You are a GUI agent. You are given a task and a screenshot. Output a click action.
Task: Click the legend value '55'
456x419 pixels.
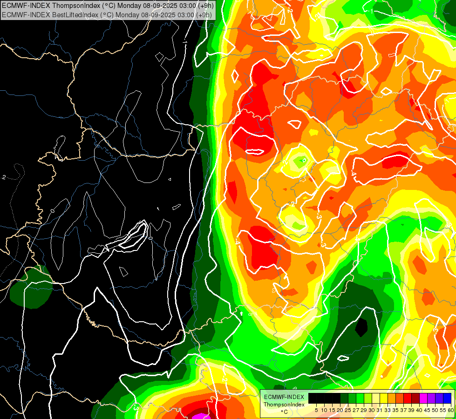443,410
